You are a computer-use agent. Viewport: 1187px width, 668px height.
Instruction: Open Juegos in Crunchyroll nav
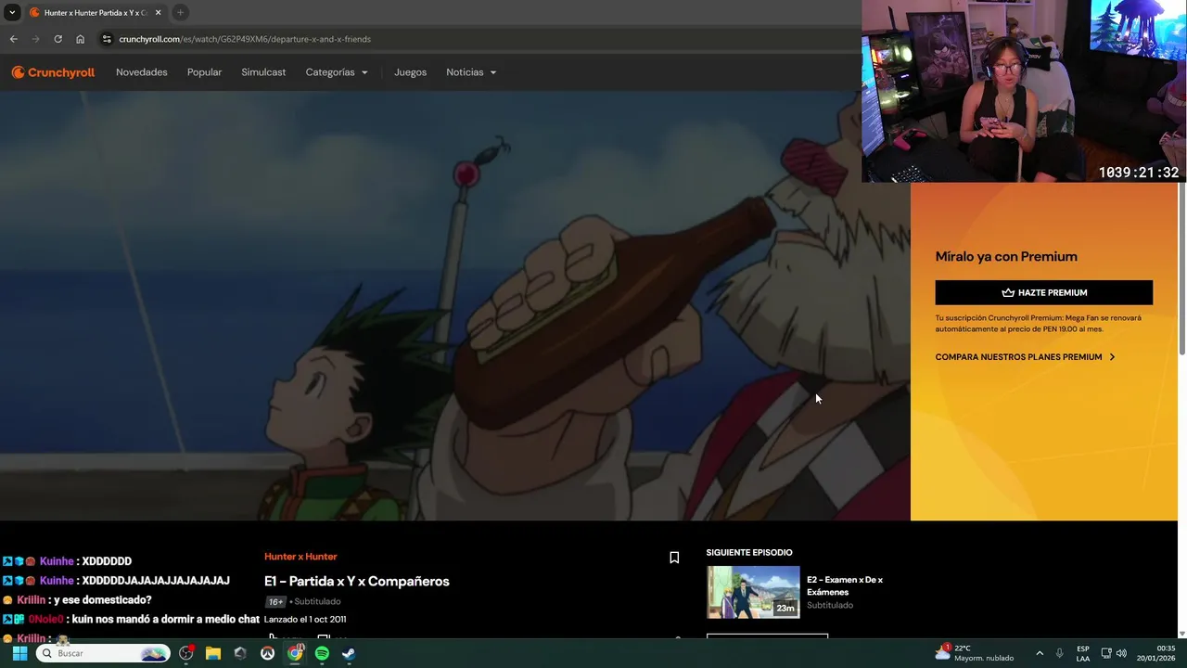pyautogui.click(x=410, y=72)
